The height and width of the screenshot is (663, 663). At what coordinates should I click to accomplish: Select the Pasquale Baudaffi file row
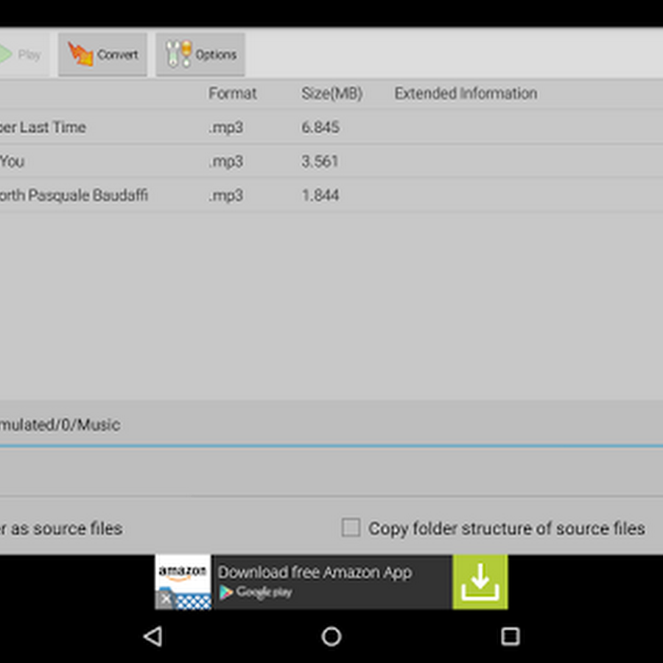point(331,195)
